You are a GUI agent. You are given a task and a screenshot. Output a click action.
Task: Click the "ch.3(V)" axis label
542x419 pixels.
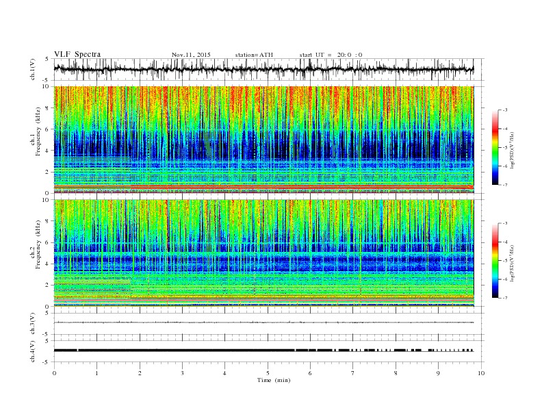[33, 324]
